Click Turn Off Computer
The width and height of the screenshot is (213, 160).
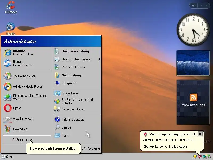coord(90,149)
